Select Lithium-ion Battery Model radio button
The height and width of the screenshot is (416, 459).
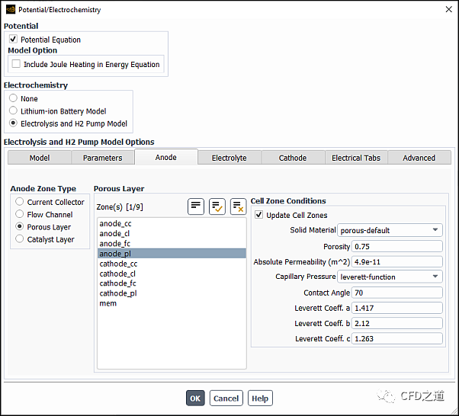(x=14, y=111)
